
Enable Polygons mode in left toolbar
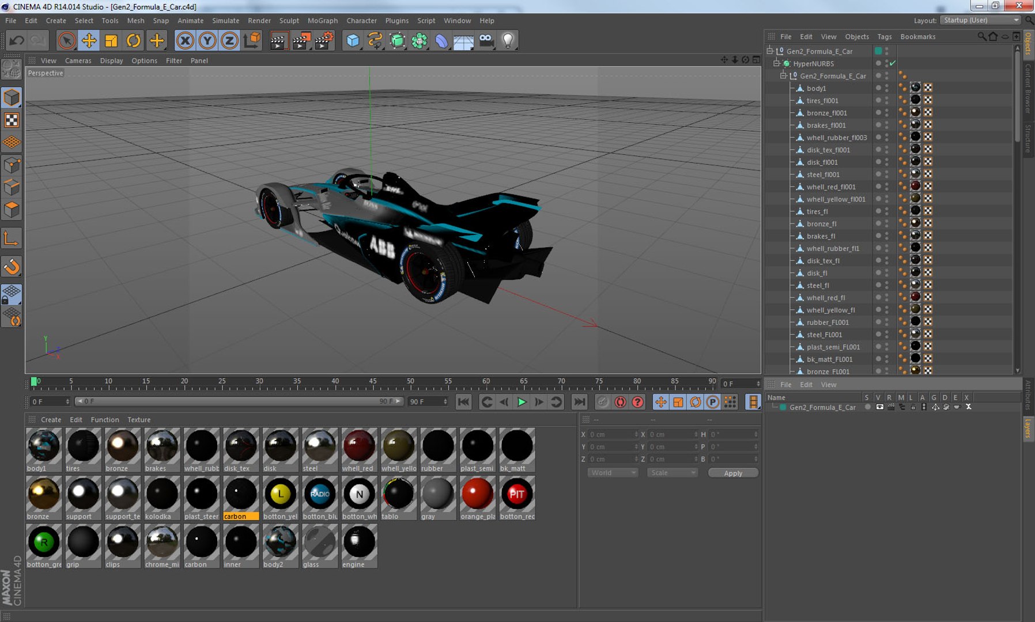point(12,210)
